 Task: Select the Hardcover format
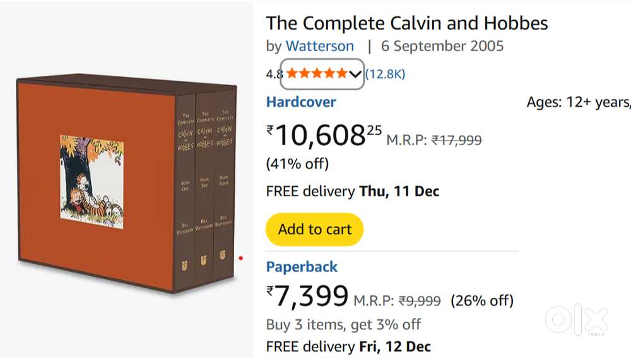pyautogui.click(x=301, y=102)
